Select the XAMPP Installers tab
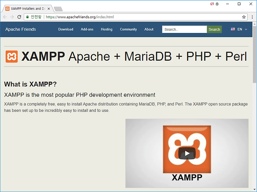 pos(28,9)
